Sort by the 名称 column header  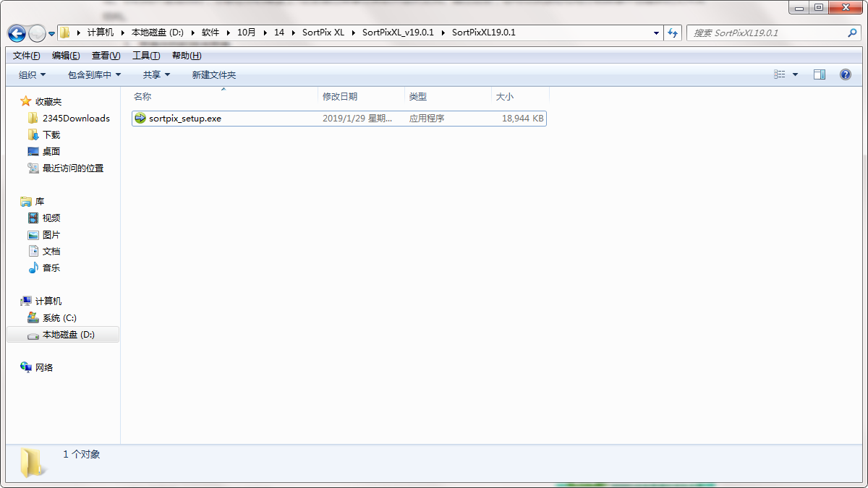pyautogui.click(x=142, y=96)
